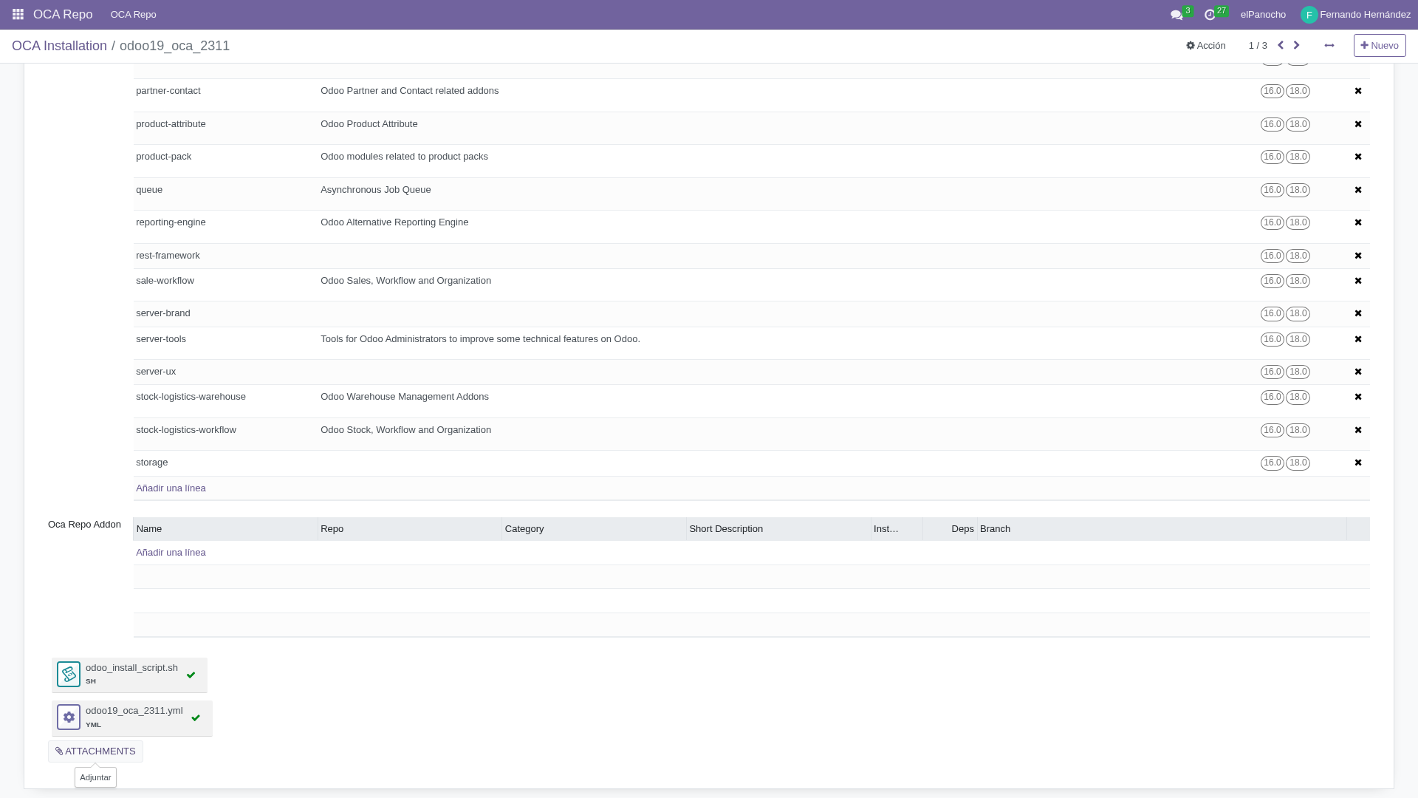Go to the next record arrow
This screenshot has height=798, width=1418.
tap(1296, 45)
